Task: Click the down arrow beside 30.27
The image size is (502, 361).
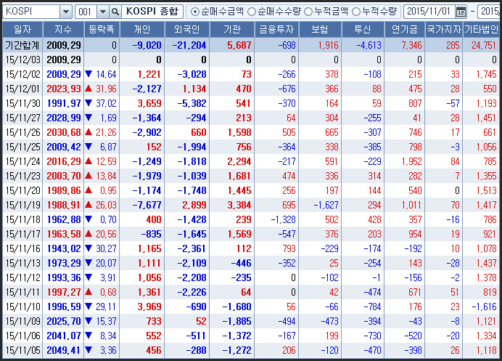Action: 89,248
